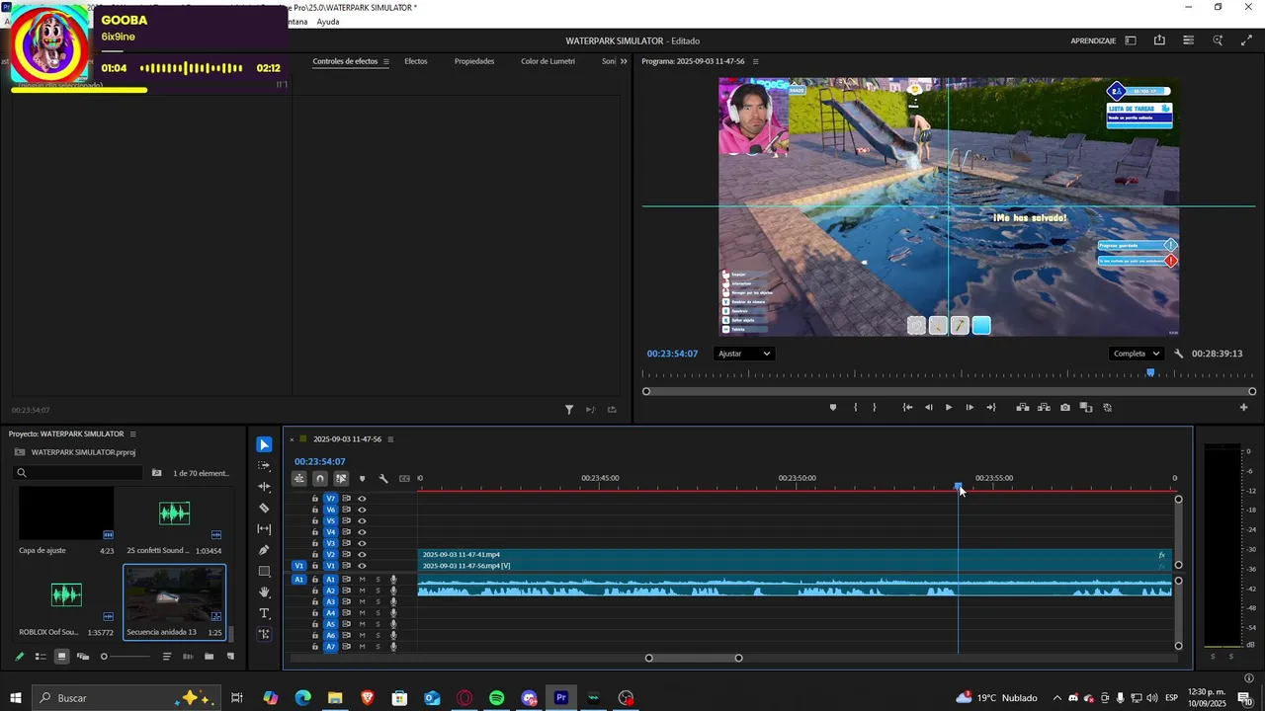
Task: Open the Ayuda menu
Action: tap(328, 22)
